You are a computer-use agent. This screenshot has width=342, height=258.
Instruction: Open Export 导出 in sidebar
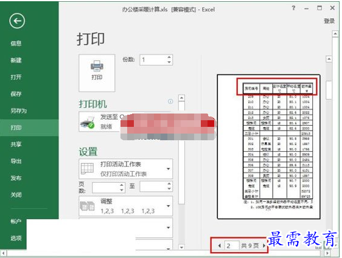point(16,161)
